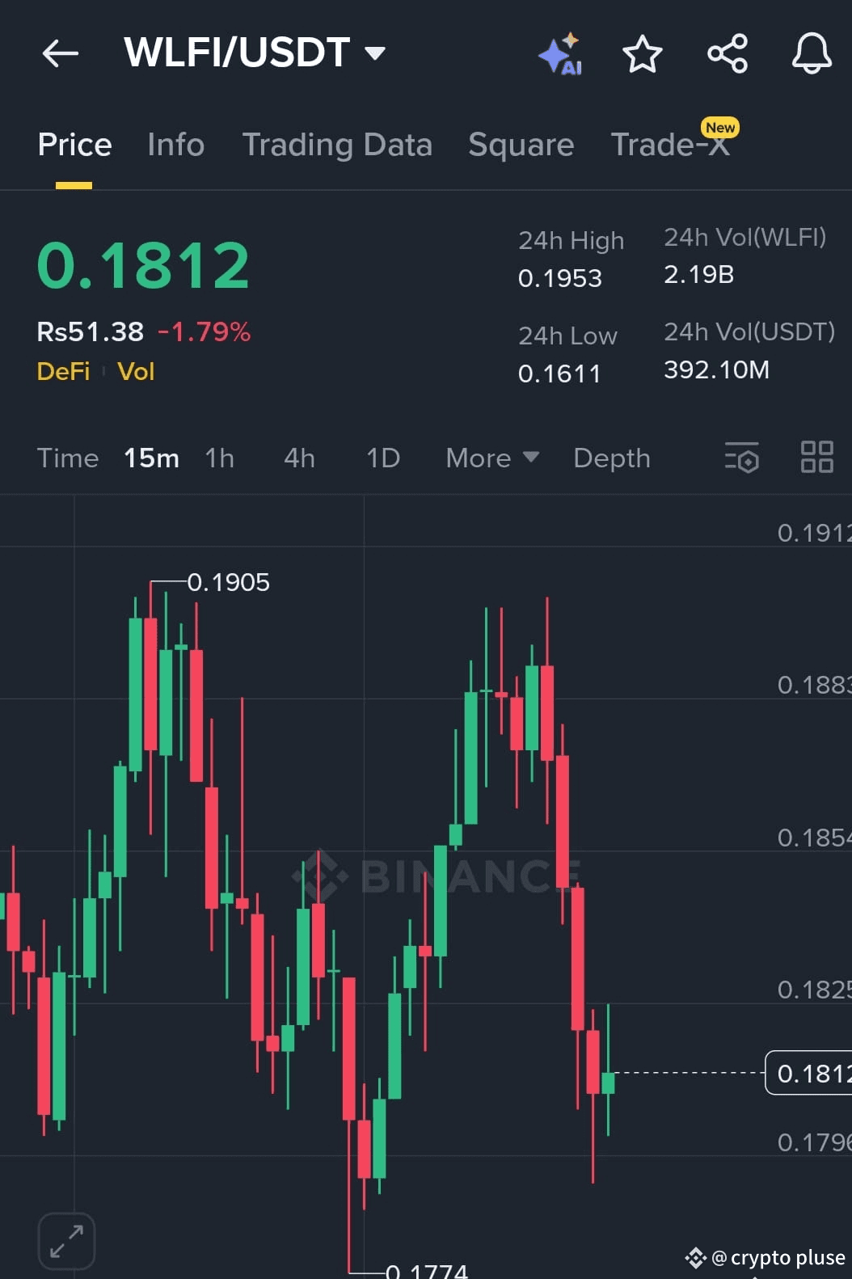
Task: Tap the DeFi category tag
Action: [63, 371]
